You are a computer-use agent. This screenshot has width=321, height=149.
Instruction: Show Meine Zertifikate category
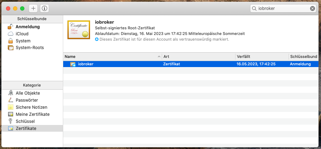coord(32,114)
